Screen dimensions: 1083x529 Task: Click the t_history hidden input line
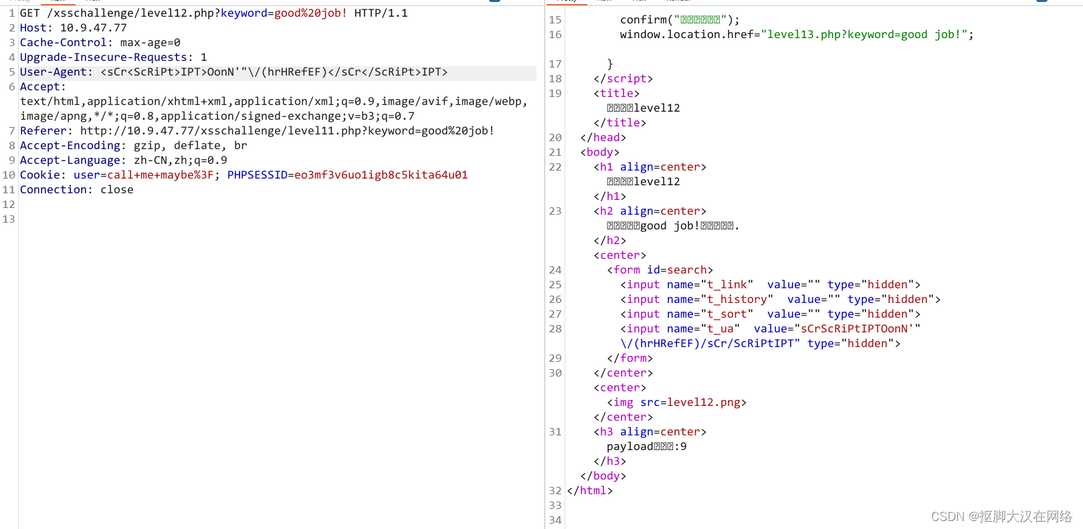[x=780, y=300]
